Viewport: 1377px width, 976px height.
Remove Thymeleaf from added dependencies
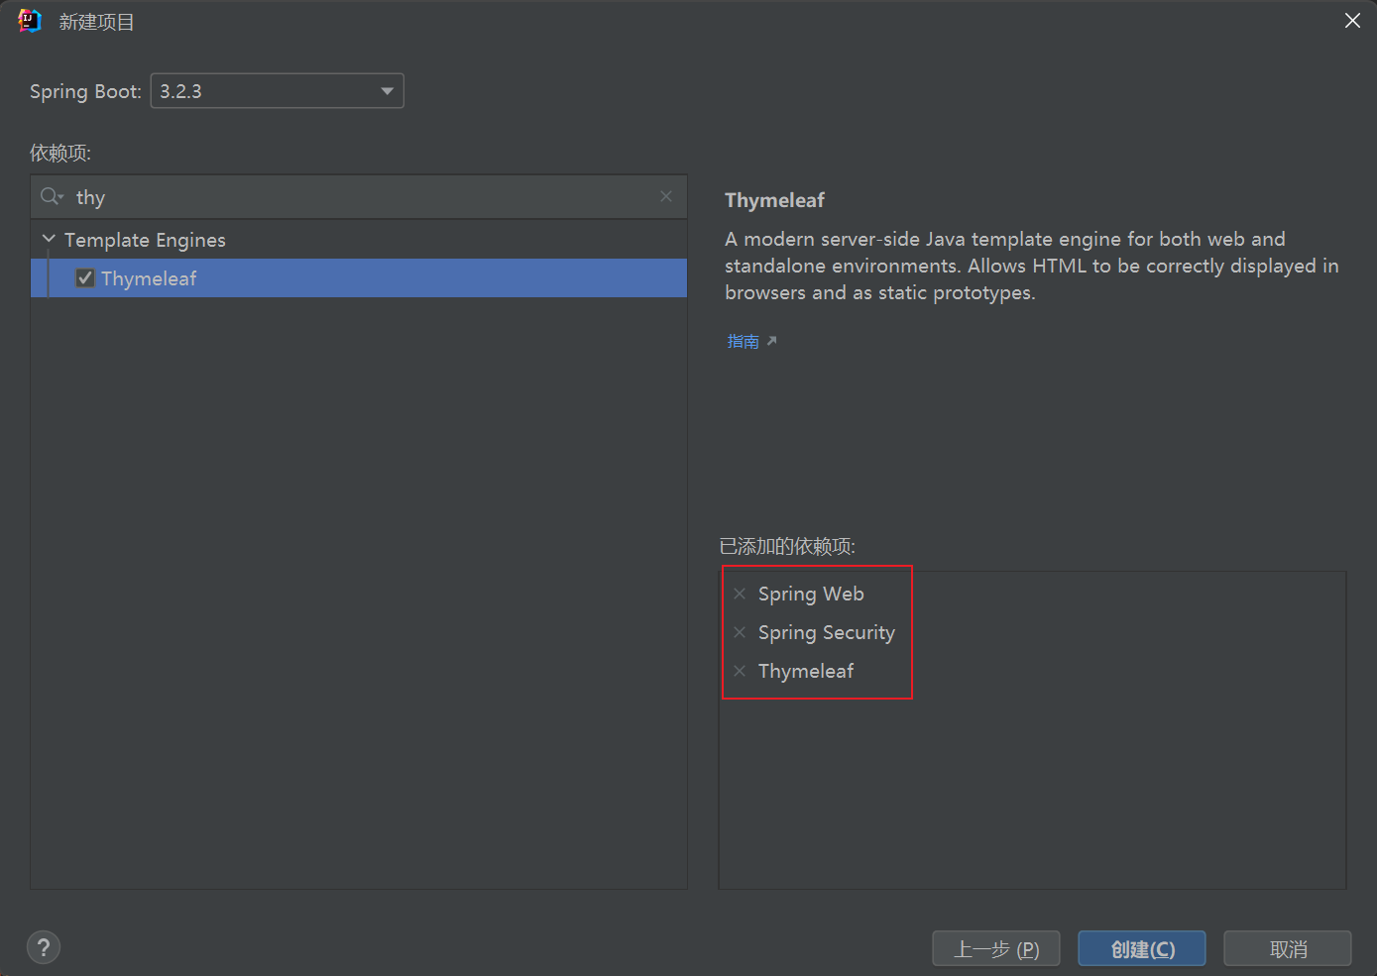(x=740, y=671)
